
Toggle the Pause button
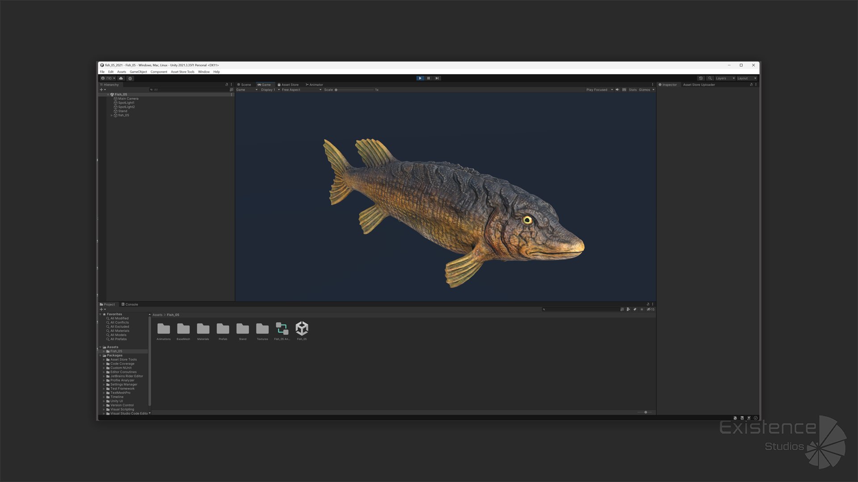[429, 78]
